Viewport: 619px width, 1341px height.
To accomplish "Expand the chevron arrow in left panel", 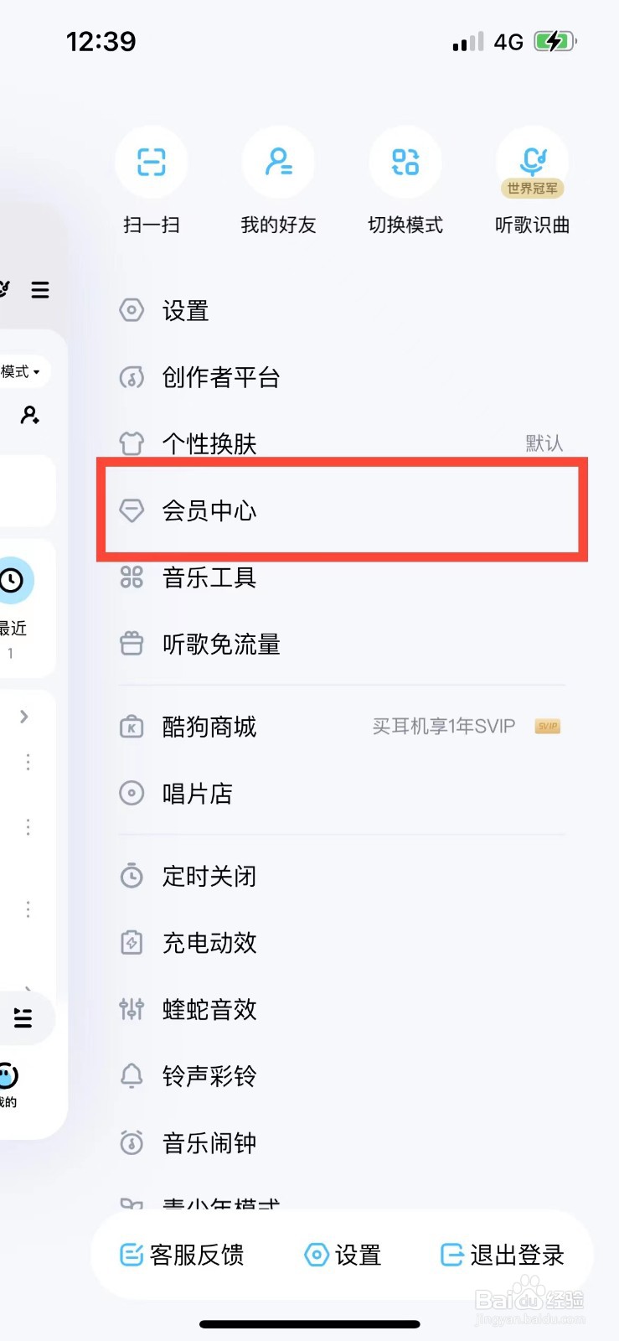I will (x=24, y=716).
